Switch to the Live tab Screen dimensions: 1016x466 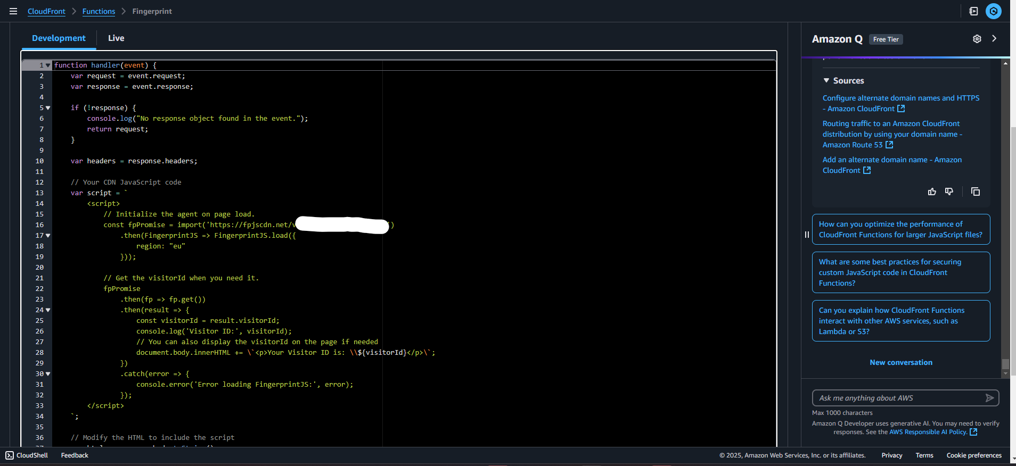coord(116,38)
